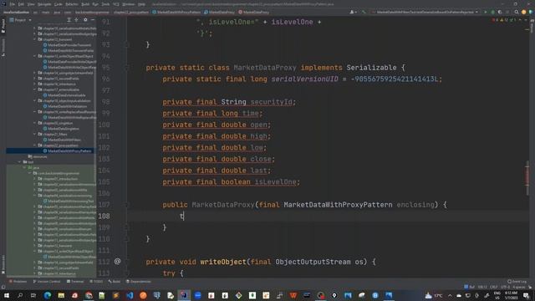535x301 pixels.
Task: Click the taskbar Search icon
Action: coord(20,295)
